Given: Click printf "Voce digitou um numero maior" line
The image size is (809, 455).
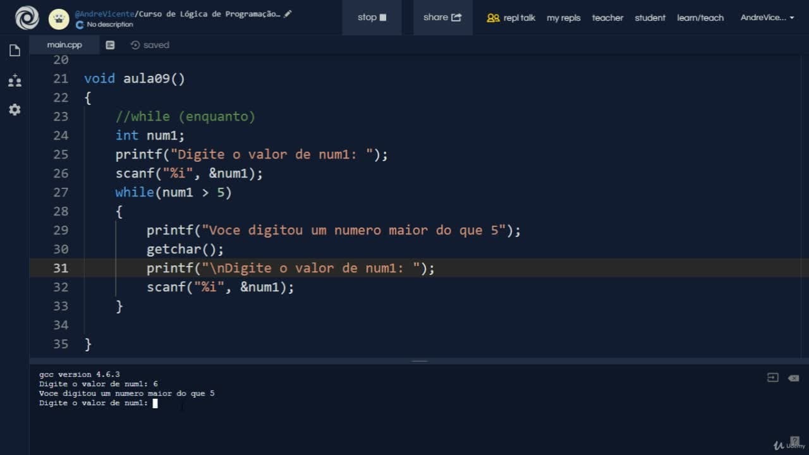Looking at the screenshot, I should (x=334, y=230).
